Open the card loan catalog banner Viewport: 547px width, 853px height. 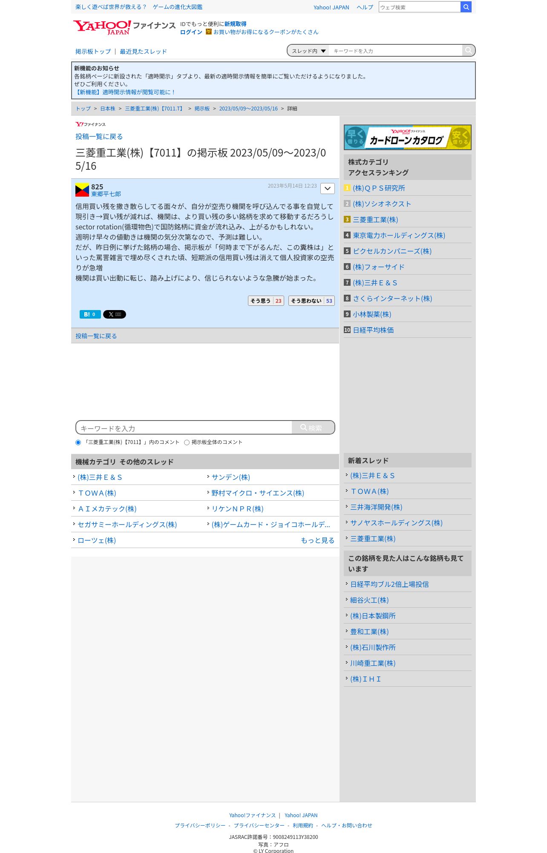[408, 137]
